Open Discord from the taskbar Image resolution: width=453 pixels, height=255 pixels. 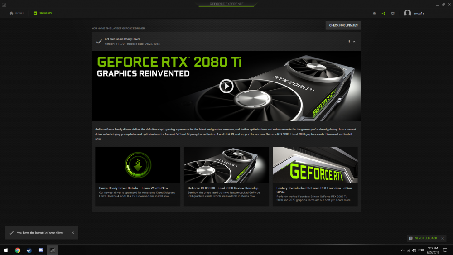(41, 250)
